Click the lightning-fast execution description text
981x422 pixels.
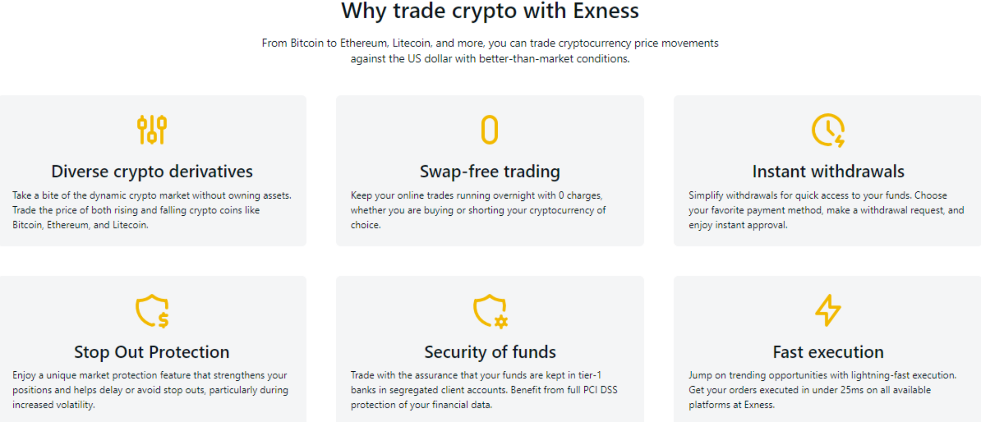(822, 390)
